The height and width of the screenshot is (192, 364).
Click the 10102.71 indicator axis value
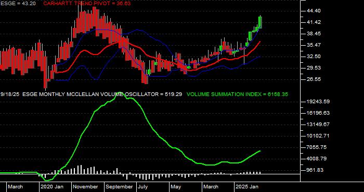318,136
